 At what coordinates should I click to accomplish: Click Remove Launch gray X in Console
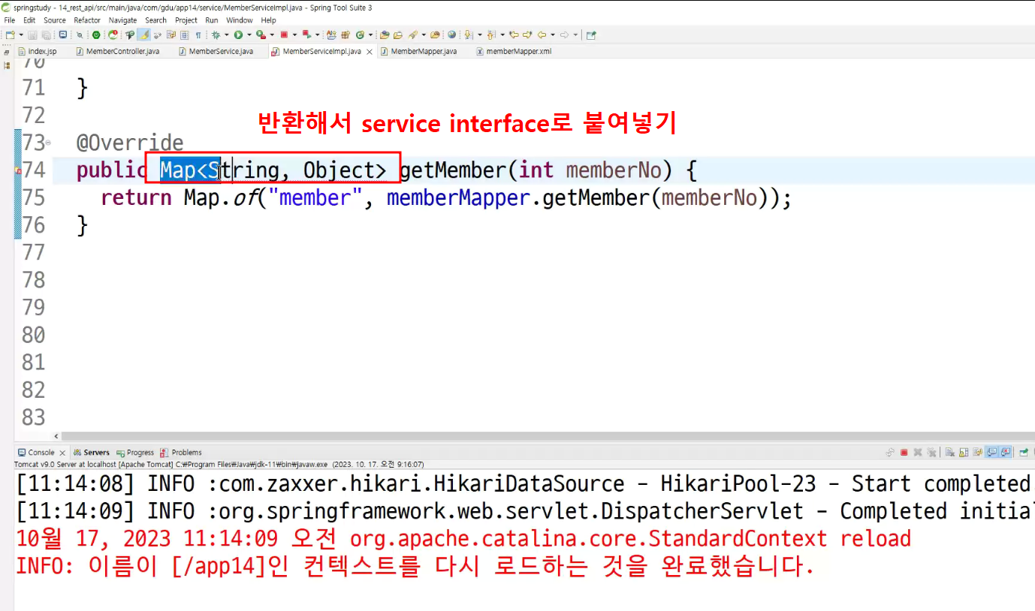(918, 452)
